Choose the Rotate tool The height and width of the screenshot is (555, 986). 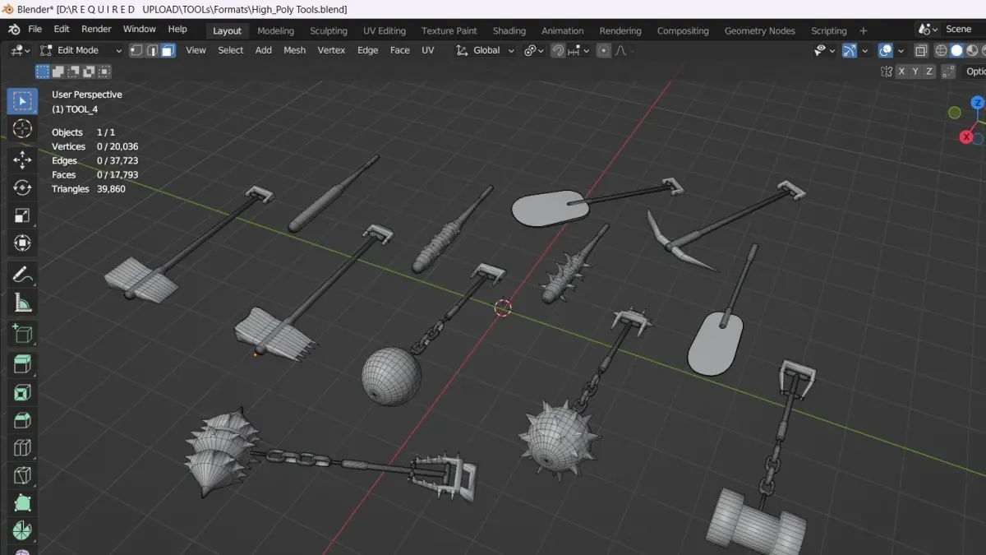[x=22, y=187]
